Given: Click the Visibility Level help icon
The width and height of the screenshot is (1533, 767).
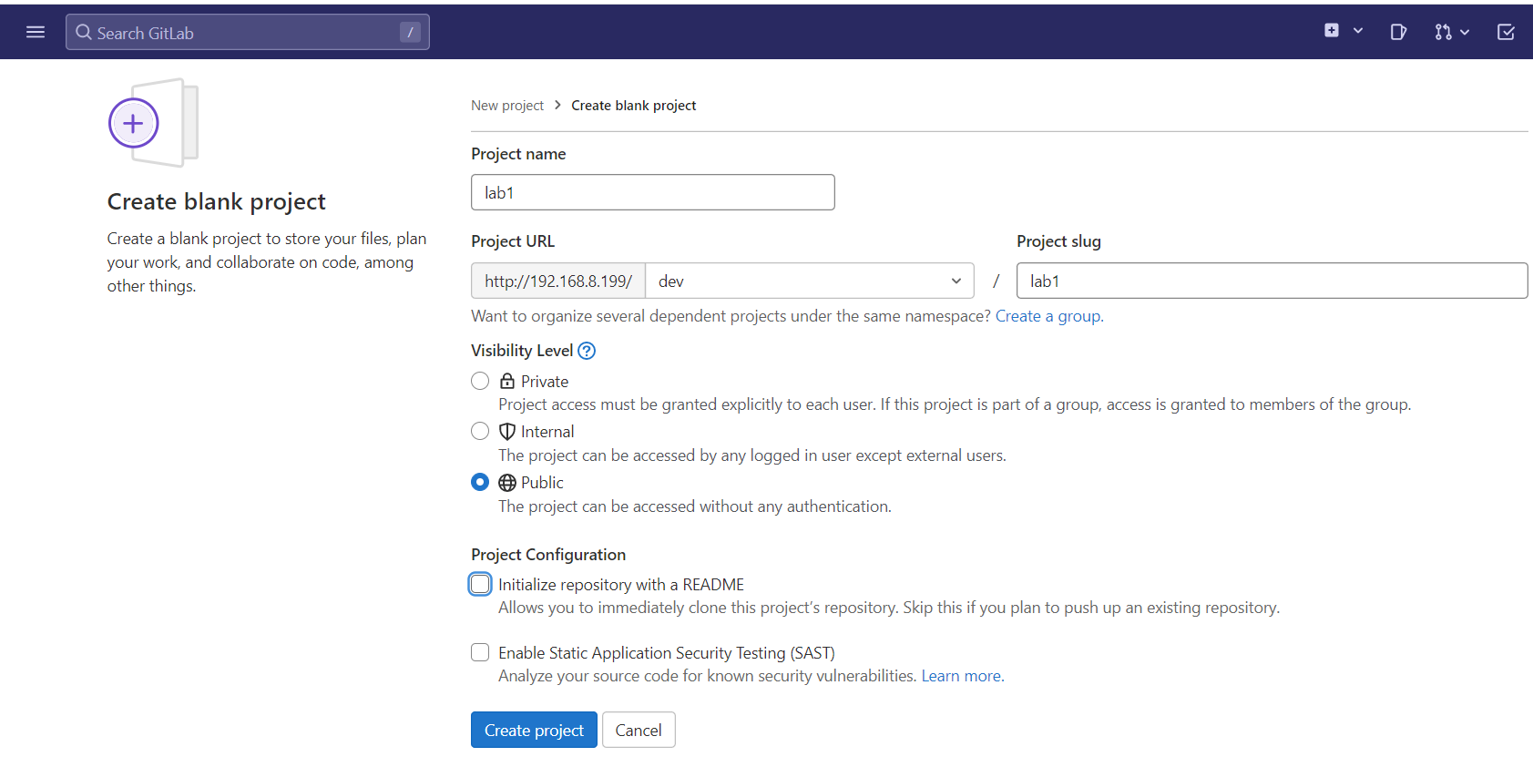Looking at the screenshot, I should click(x=587, y=351).
